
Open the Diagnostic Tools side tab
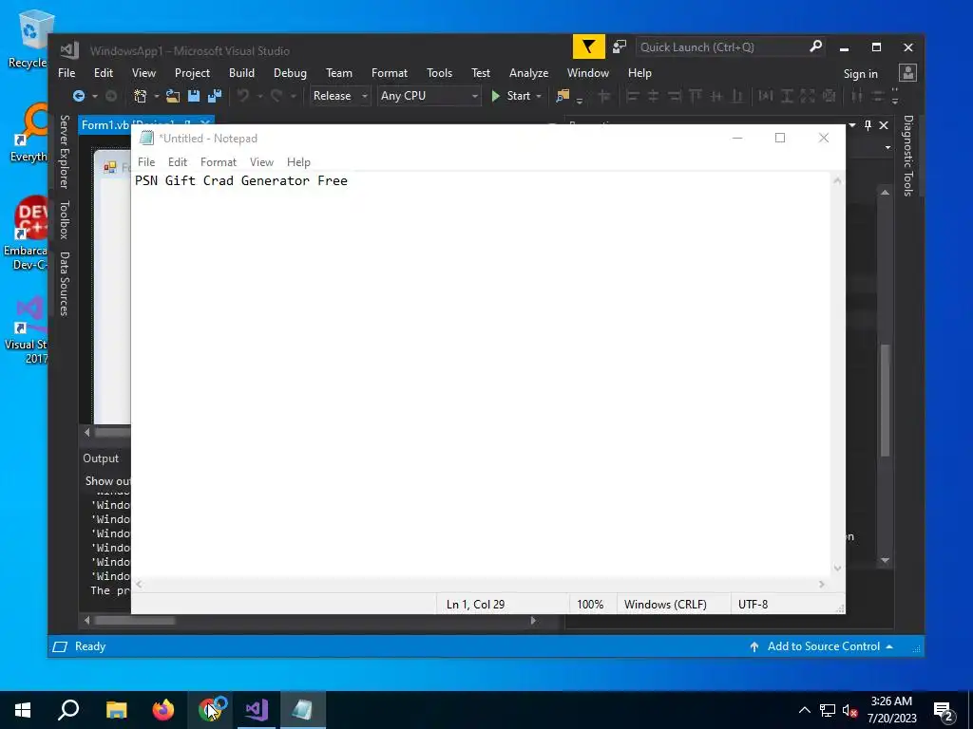[x=907, y=156]
